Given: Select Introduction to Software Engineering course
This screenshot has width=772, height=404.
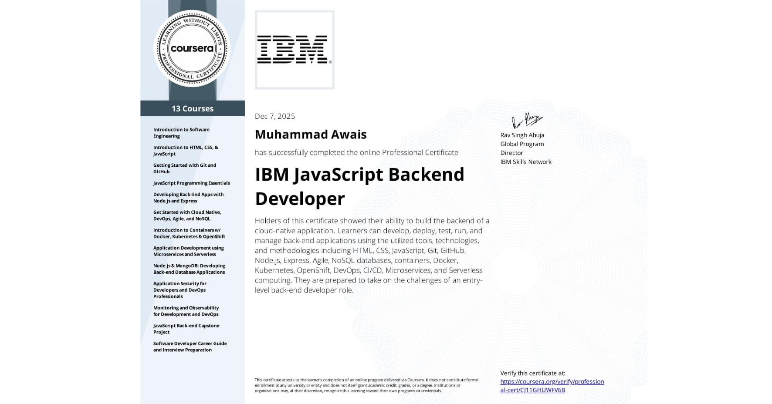Looking at the screenshot, I should [x=181, y=133].
